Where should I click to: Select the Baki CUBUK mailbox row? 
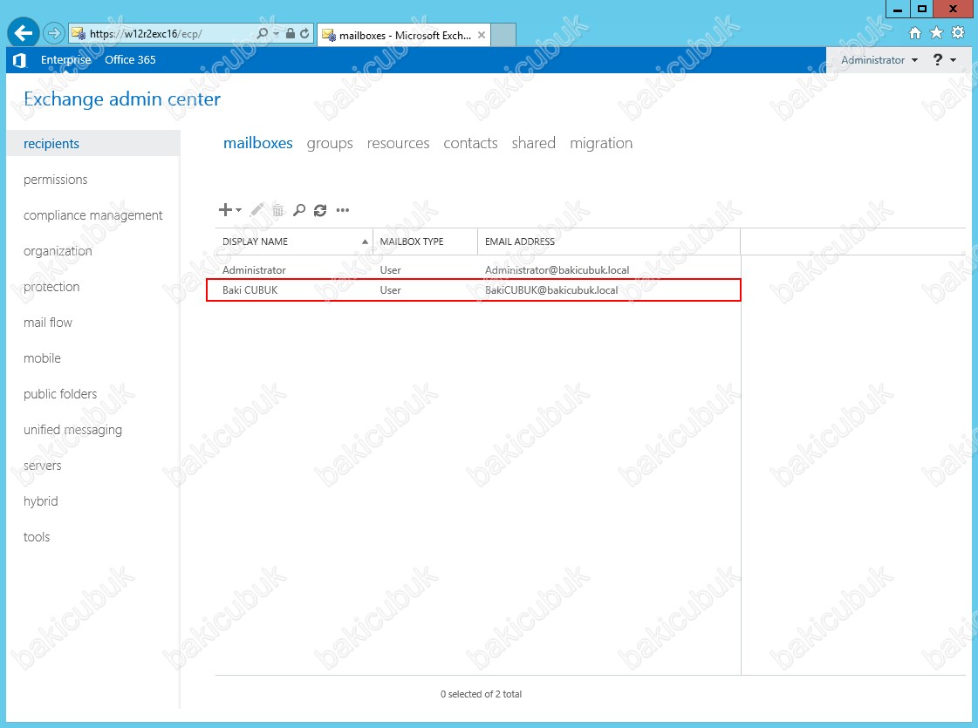[x=473, y=290]
